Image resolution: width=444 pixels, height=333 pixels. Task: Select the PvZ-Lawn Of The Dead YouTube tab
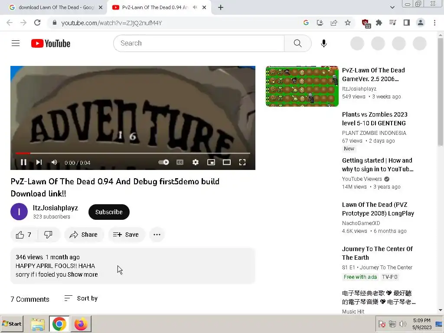pyautogui.click(x=155, y=7)
